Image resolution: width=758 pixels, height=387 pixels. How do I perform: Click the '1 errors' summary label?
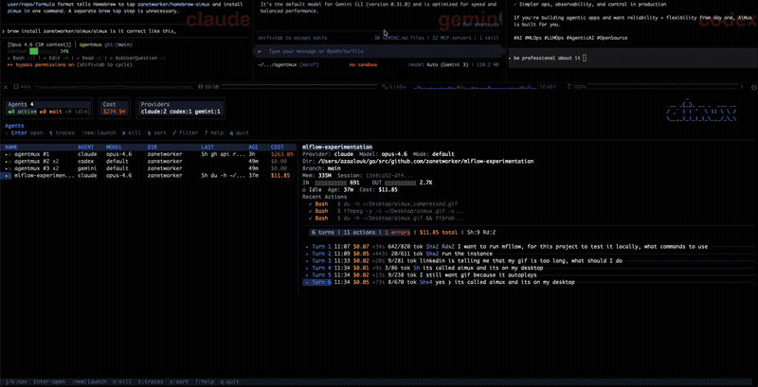tap(399, 233)
